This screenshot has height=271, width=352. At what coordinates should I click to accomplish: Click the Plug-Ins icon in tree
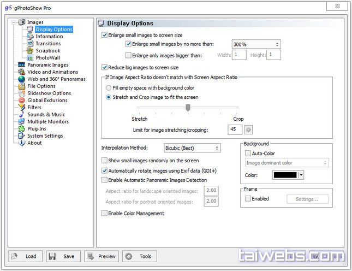(x=21, y=129)
